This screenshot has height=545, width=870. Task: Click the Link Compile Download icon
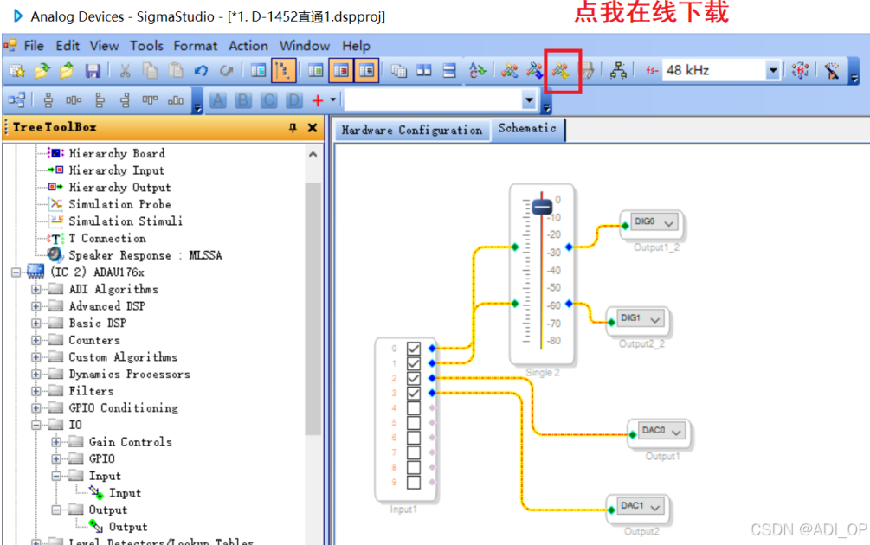560,70
